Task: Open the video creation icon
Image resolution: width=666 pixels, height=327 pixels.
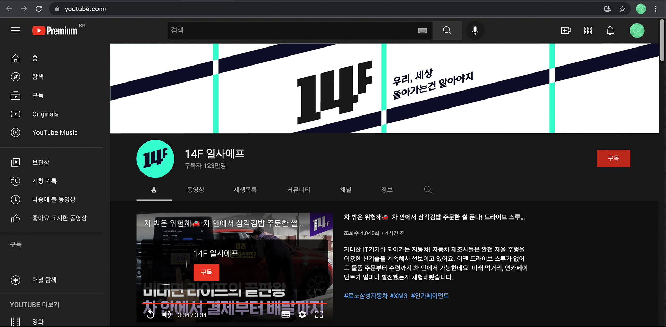Action: click(565, 31)
